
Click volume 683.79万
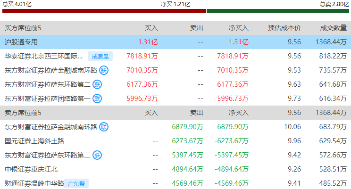click(333, 127)
